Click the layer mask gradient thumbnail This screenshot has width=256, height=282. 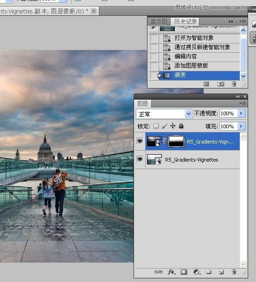click(176, 141)
